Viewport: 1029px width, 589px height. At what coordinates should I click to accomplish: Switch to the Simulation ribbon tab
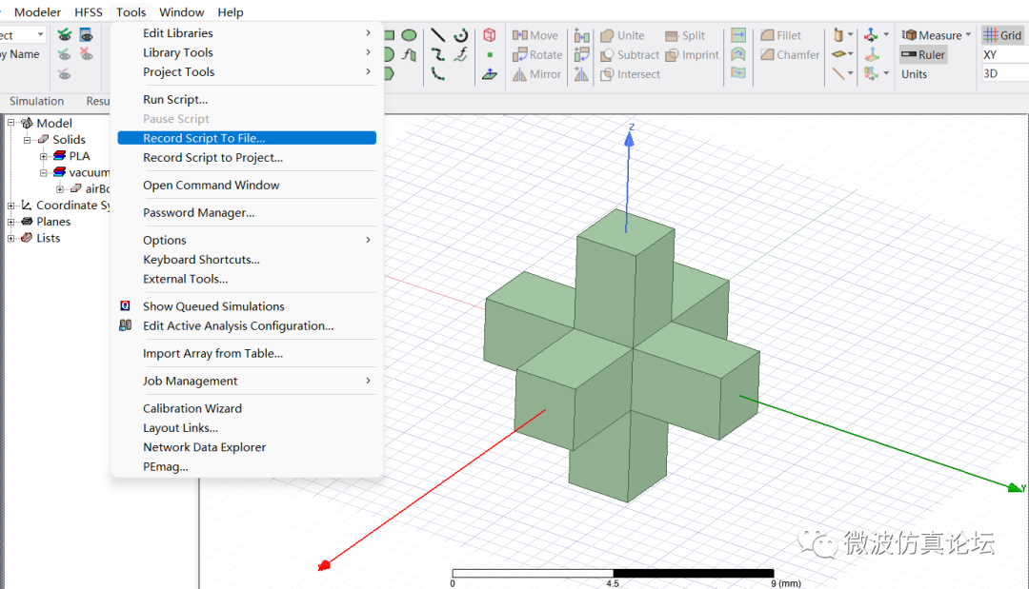36,101
